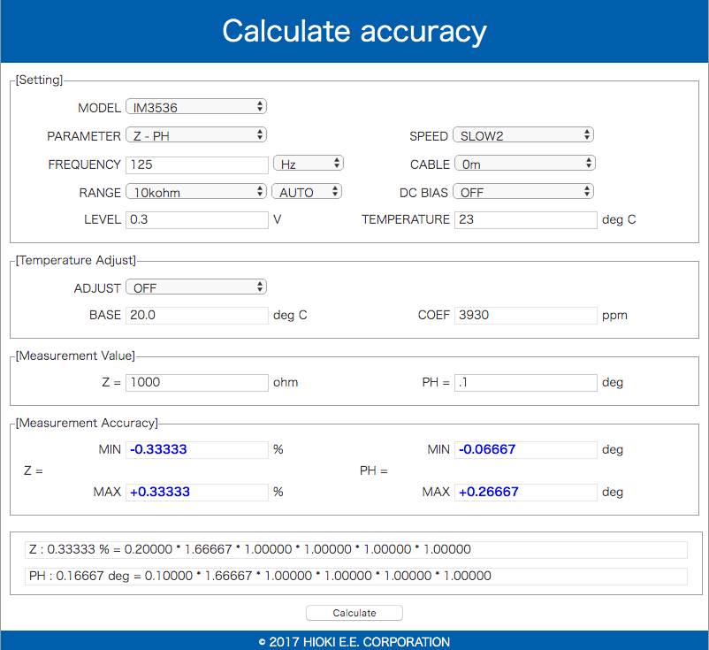Viewport: 709px width, 650px height.
Task: Open the range mode dropdown showing AUTO
Action: pyautogui.click(x=307, y=192)
